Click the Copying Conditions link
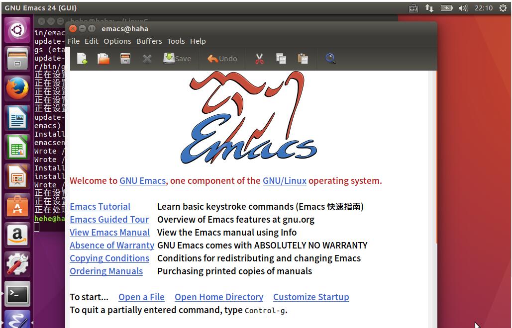This screenshot has height=328, width=512. (109, 258)
